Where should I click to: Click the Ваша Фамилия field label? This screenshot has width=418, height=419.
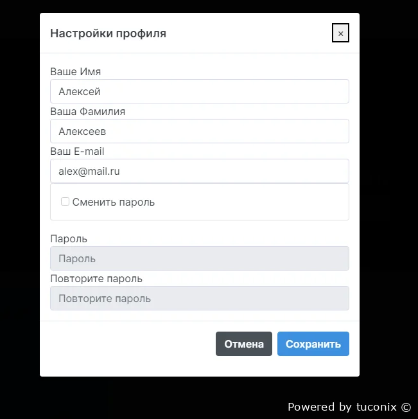click(x=87, y=111)
